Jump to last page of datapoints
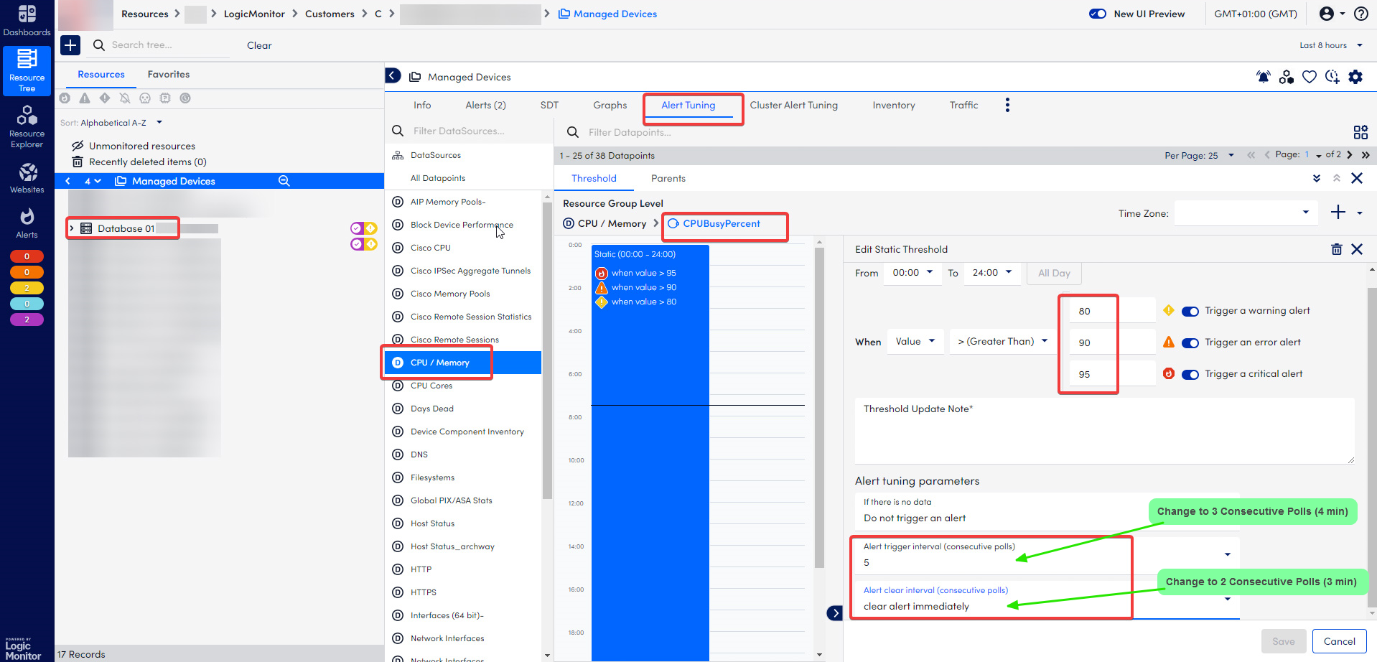This screenshot has width=1377, height=662. [1366, 154]
